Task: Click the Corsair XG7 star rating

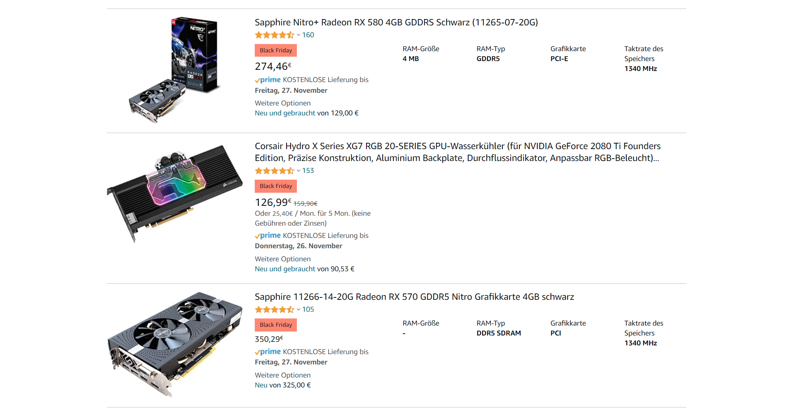Action: coord(274,171)
